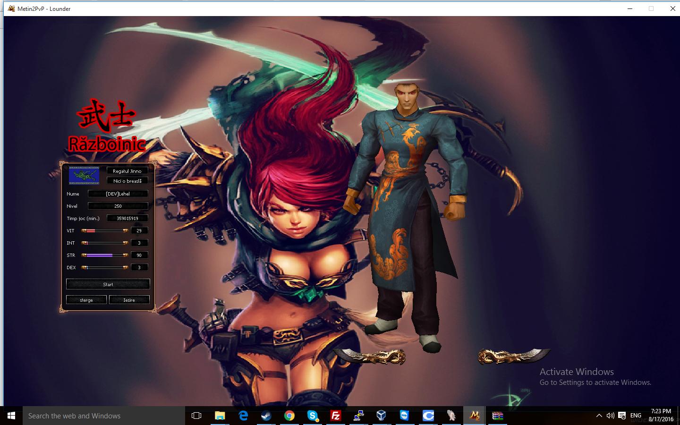Click the Metin2 icon in the title bar

[x=11, y=8]
